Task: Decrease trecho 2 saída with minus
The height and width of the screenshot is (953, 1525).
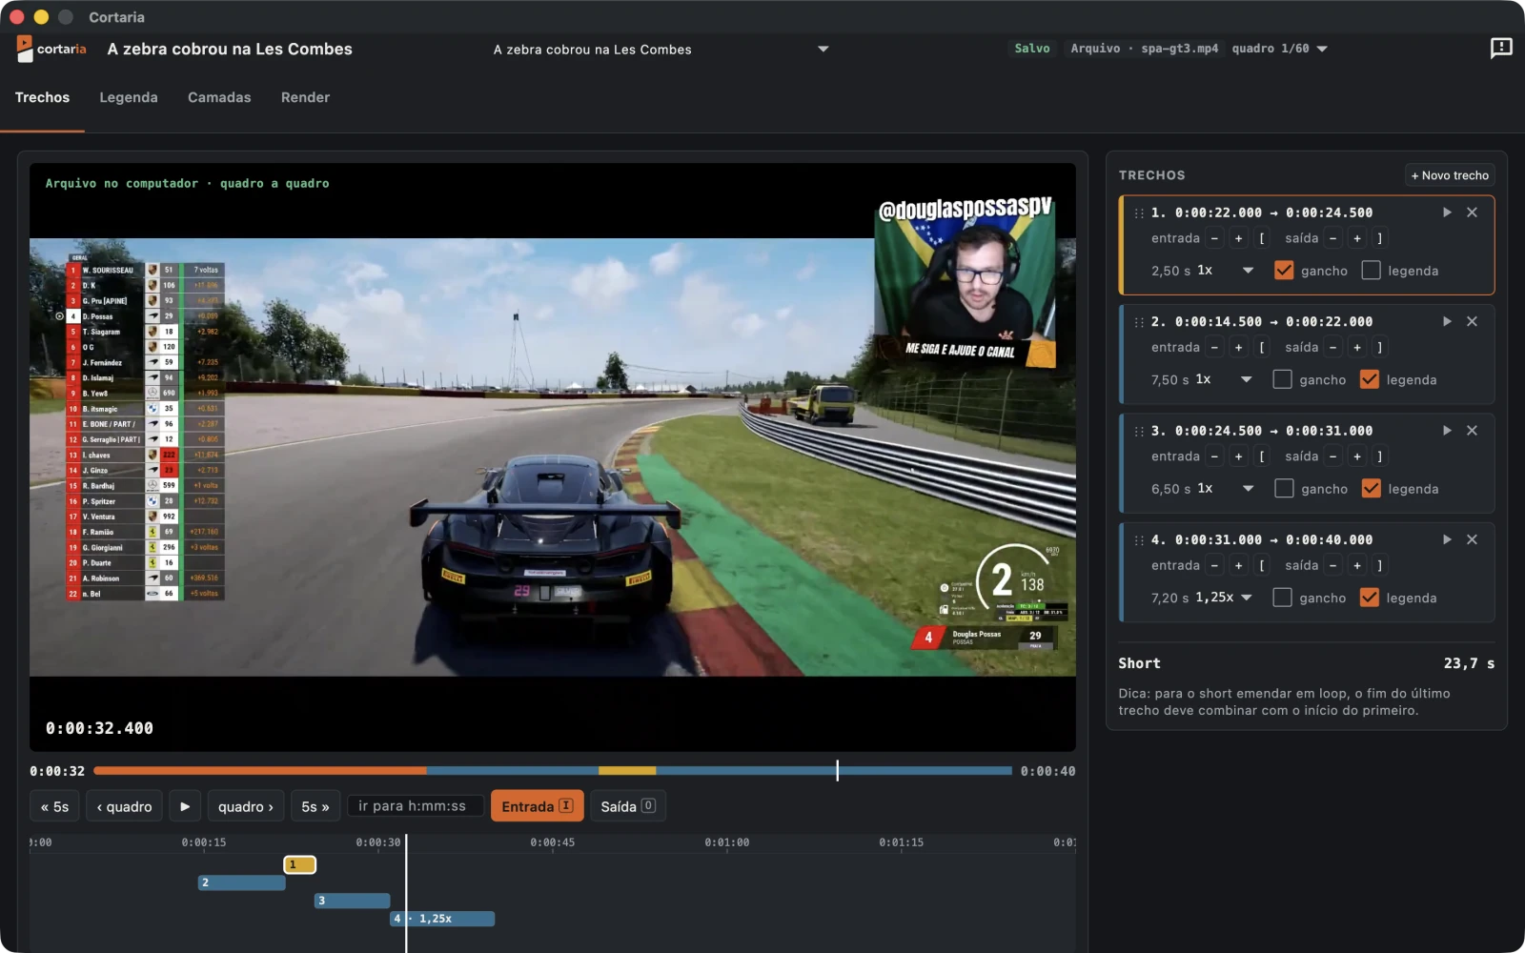Action: tap(1332, 347)
